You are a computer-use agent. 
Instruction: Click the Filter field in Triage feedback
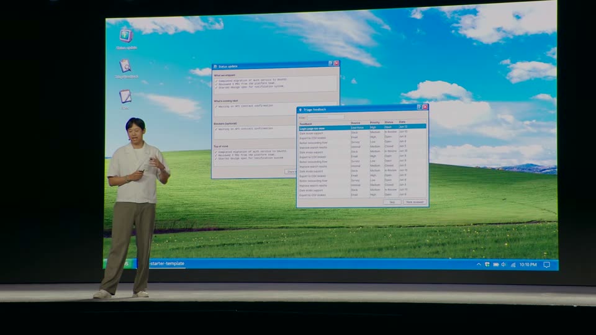point(325,117)
